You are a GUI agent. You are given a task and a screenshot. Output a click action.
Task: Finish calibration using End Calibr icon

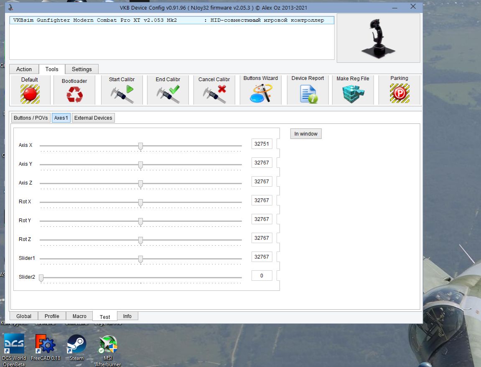click(x=168, y=94)
